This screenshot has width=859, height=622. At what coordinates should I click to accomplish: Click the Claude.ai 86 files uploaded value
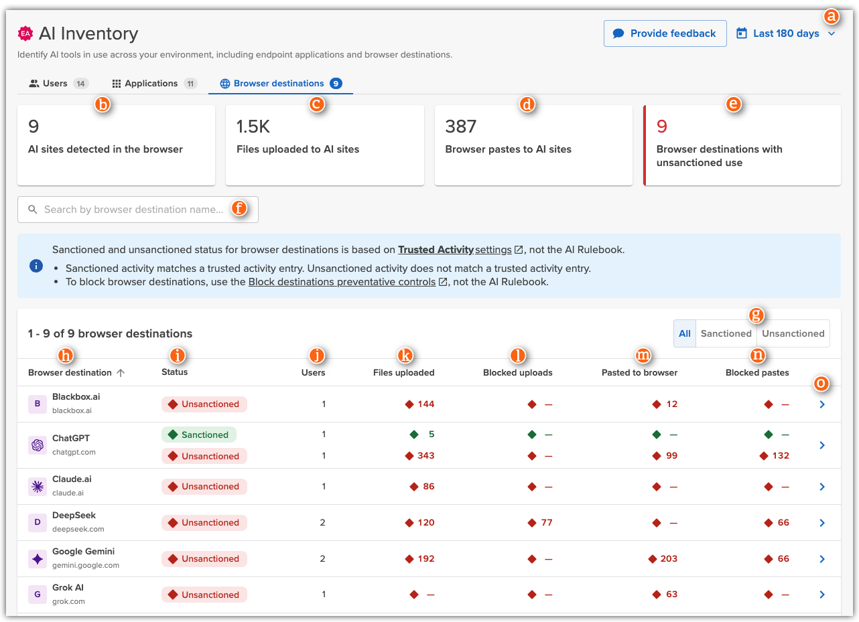pyautogui.click(x=429, y=487)
